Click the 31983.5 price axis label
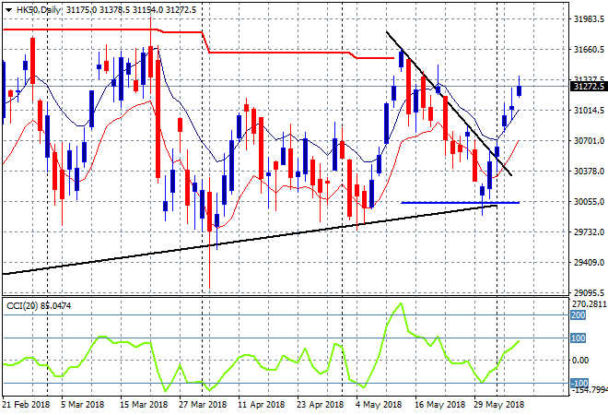This screenshot has width=608, height=415. pos(589,19)
